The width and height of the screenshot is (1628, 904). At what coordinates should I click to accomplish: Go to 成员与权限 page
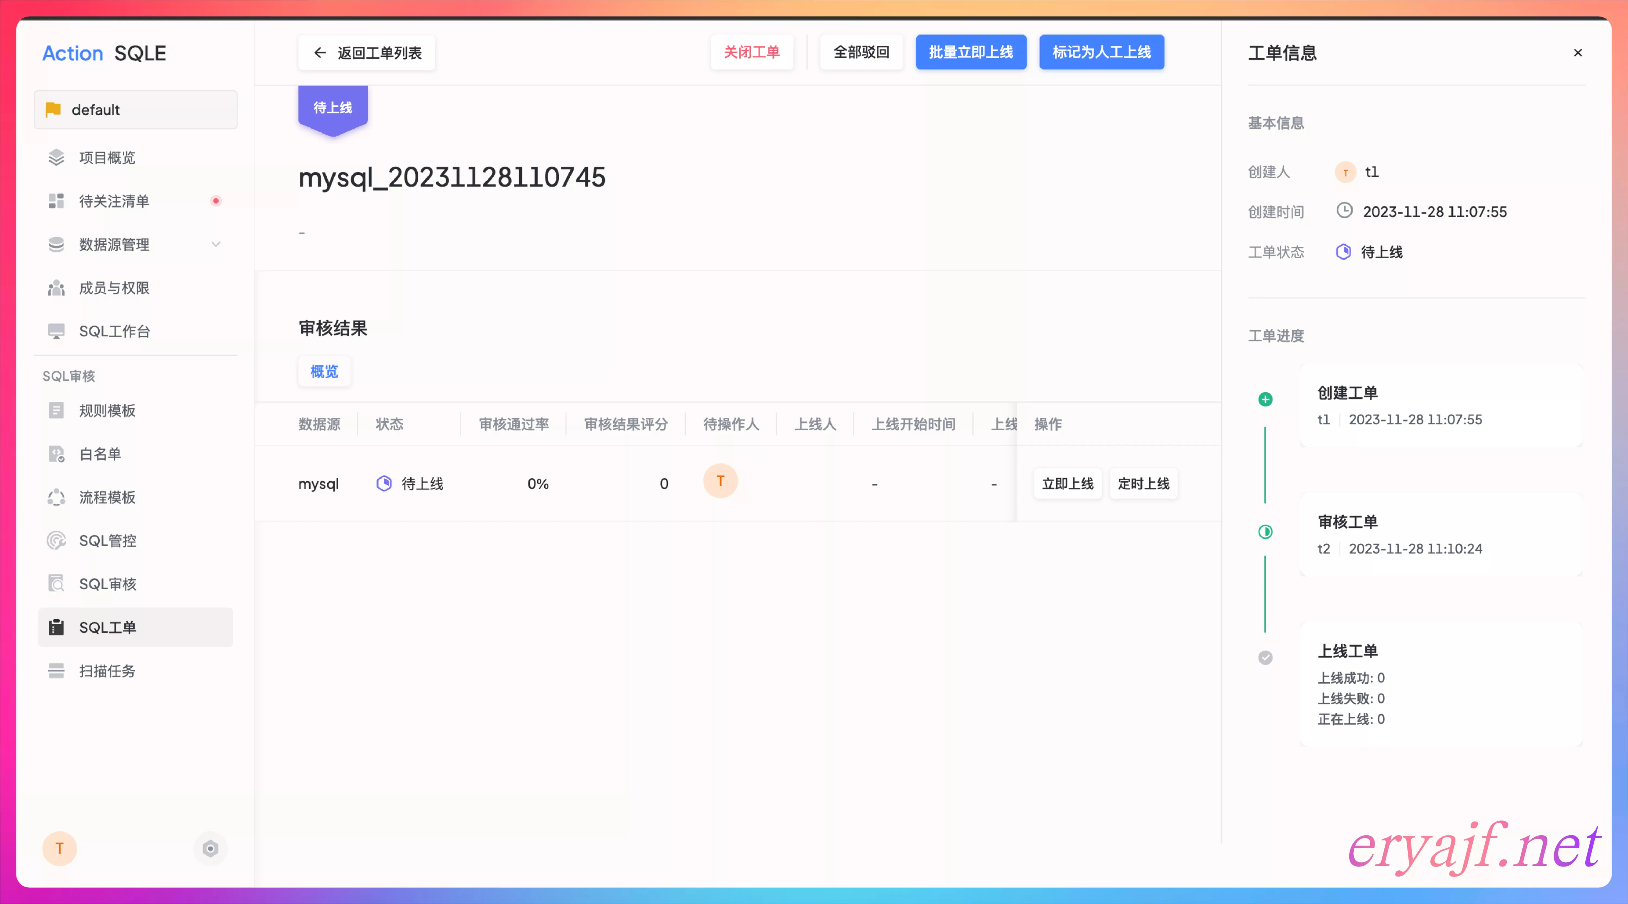coord(136,288)
